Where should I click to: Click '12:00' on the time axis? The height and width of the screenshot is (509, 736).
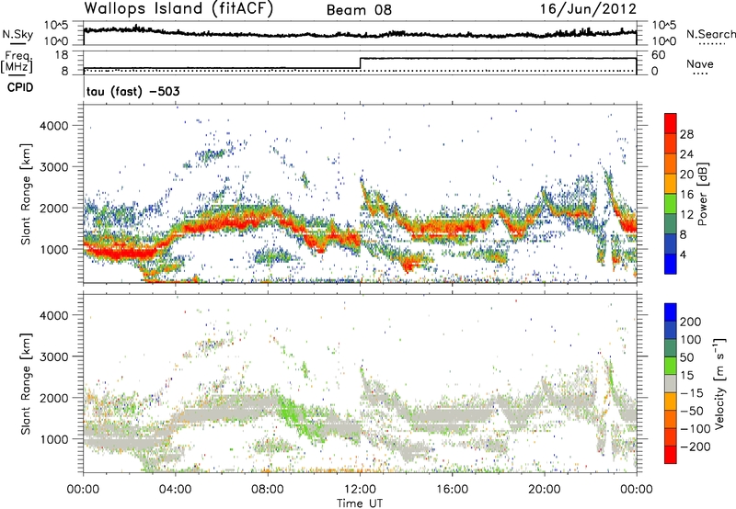click(x=360, y=490)
